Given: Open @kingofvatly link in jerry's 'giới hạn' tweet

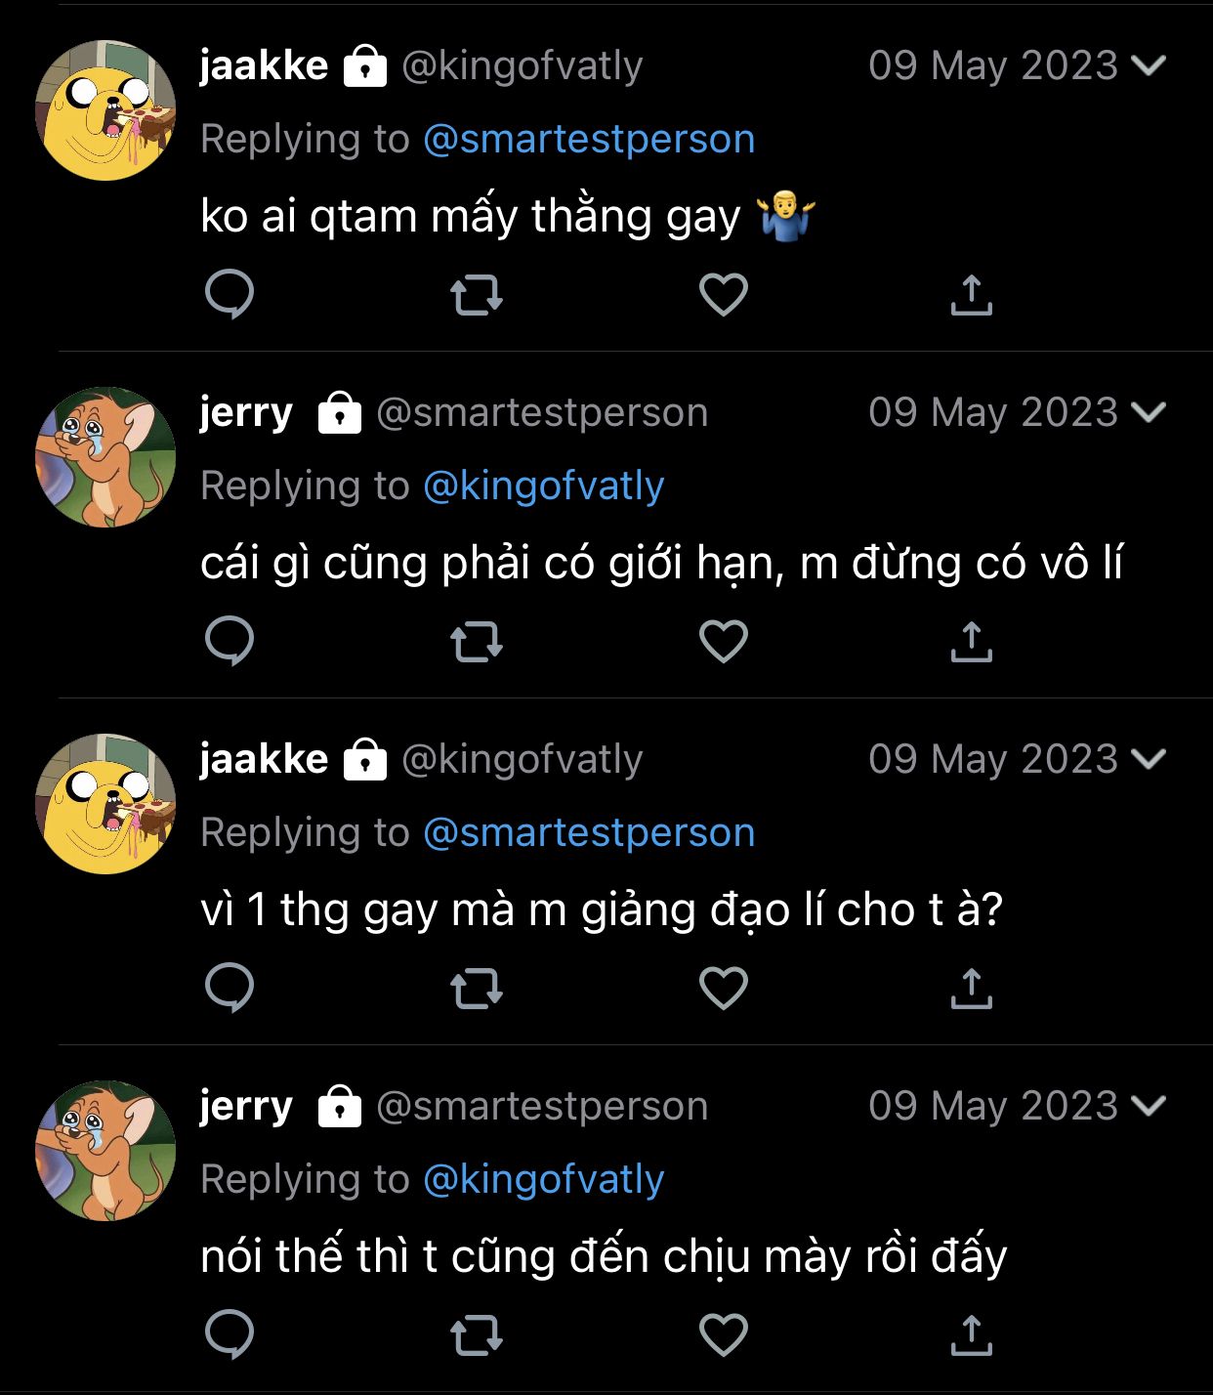Looking at the screenshot, I should point(544,486).
